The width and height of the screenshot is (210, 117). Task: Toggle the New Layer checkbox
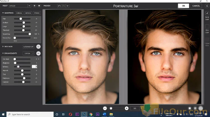(207, 26)
